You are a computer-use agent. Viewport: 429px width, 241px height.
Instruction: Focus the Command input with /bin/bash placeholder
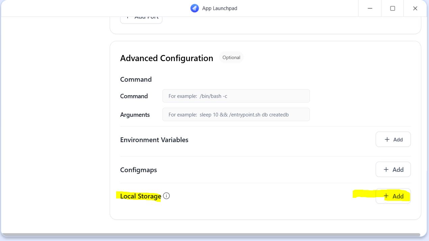[x=236, y=96]
